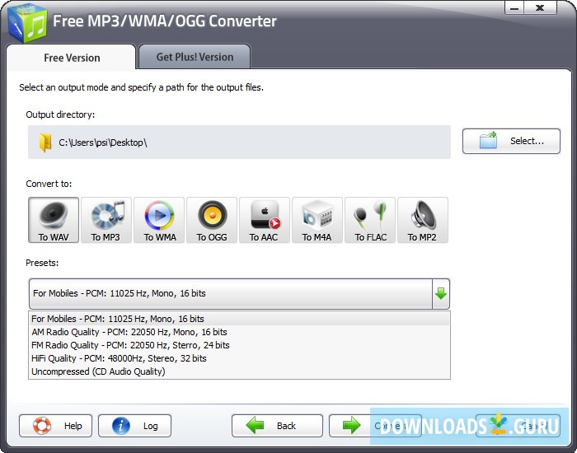Select 'Uncompressed (CD Audio Quality)' preset
The image size is (577, 453).
pyautogui.click(x=239, y=371)
